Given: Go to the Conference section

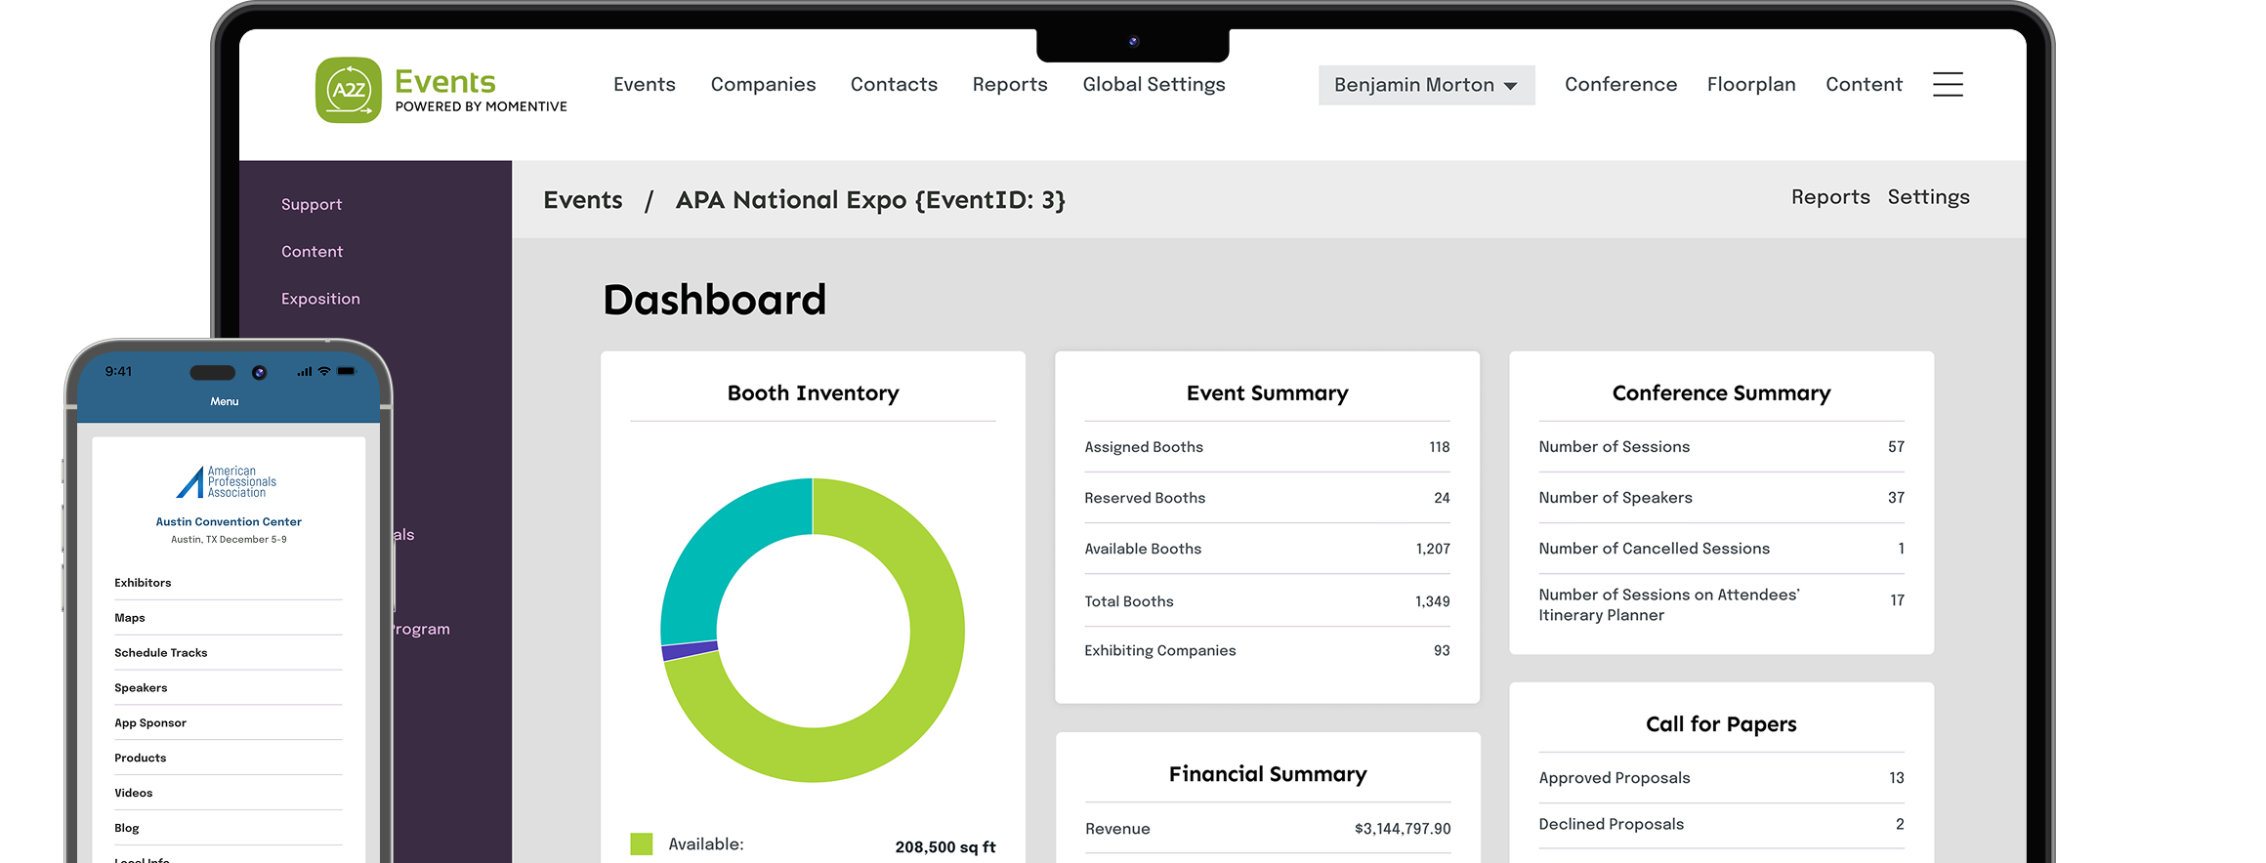Looking at the screenshot, I should click(1620, 85).
